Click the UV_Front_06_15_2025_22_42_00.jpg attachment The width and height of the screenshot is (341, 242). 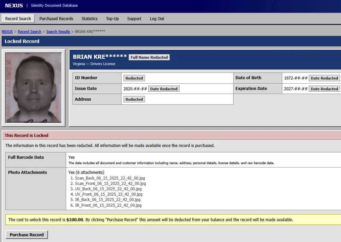tap(109, 194)
